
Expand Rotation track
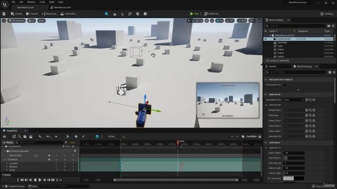point(7,167)
